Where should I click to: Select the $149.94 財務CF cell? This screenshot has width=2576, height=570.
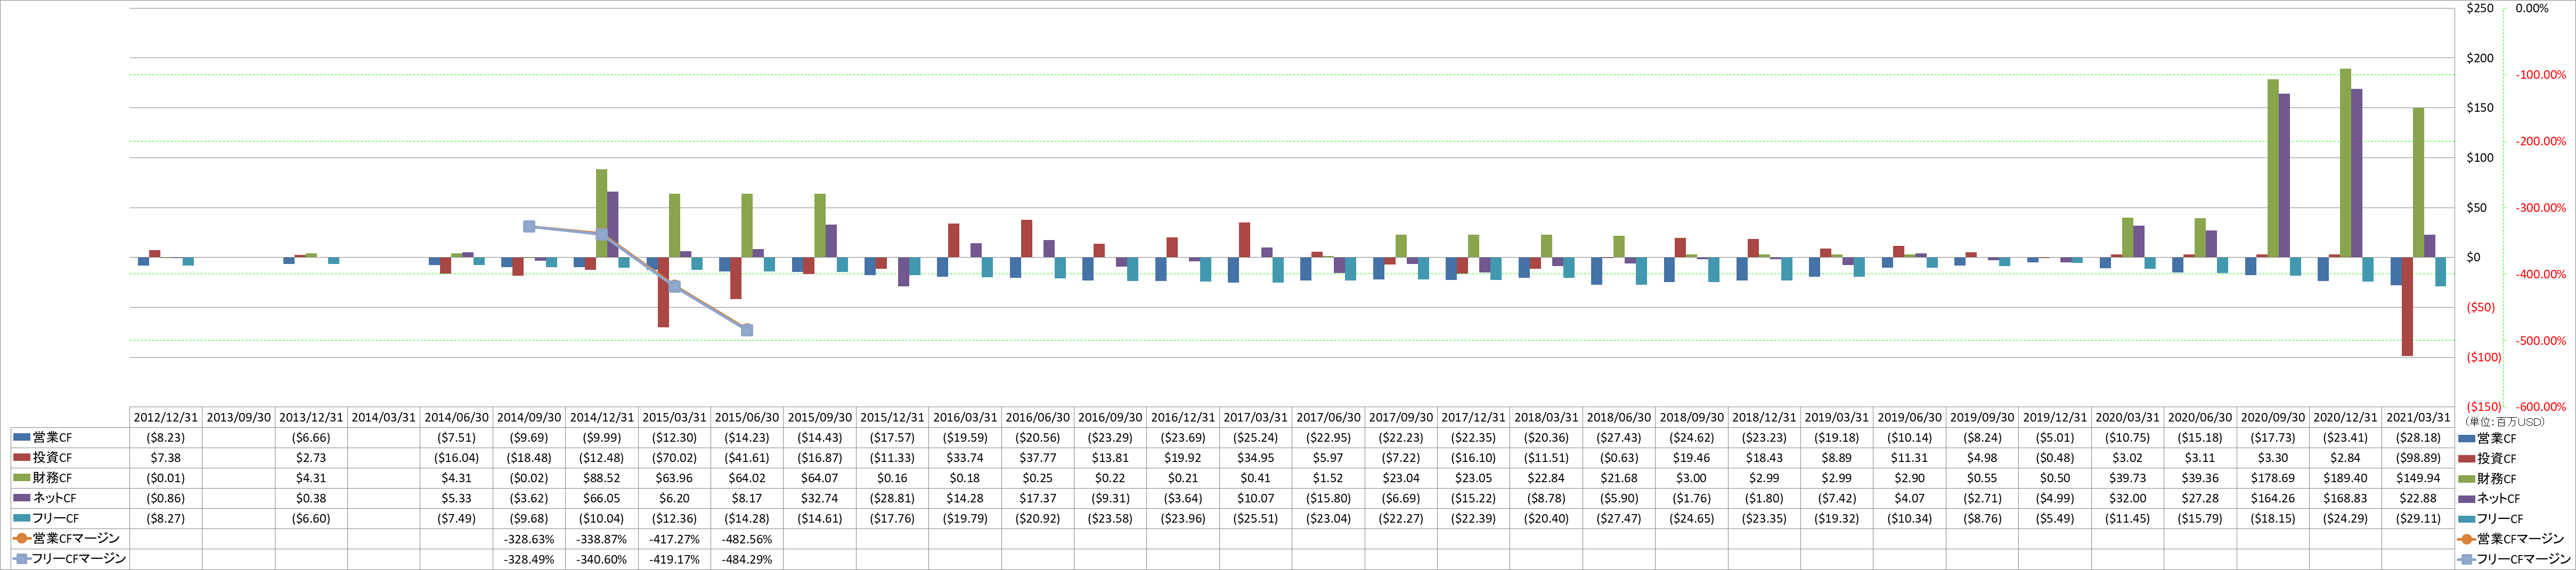[2418, 478]
